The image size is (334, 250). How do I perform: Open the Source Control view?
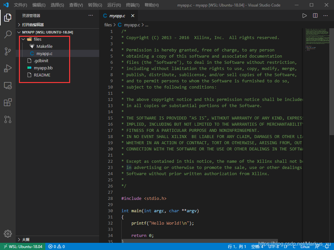click(x=8, y=51)
